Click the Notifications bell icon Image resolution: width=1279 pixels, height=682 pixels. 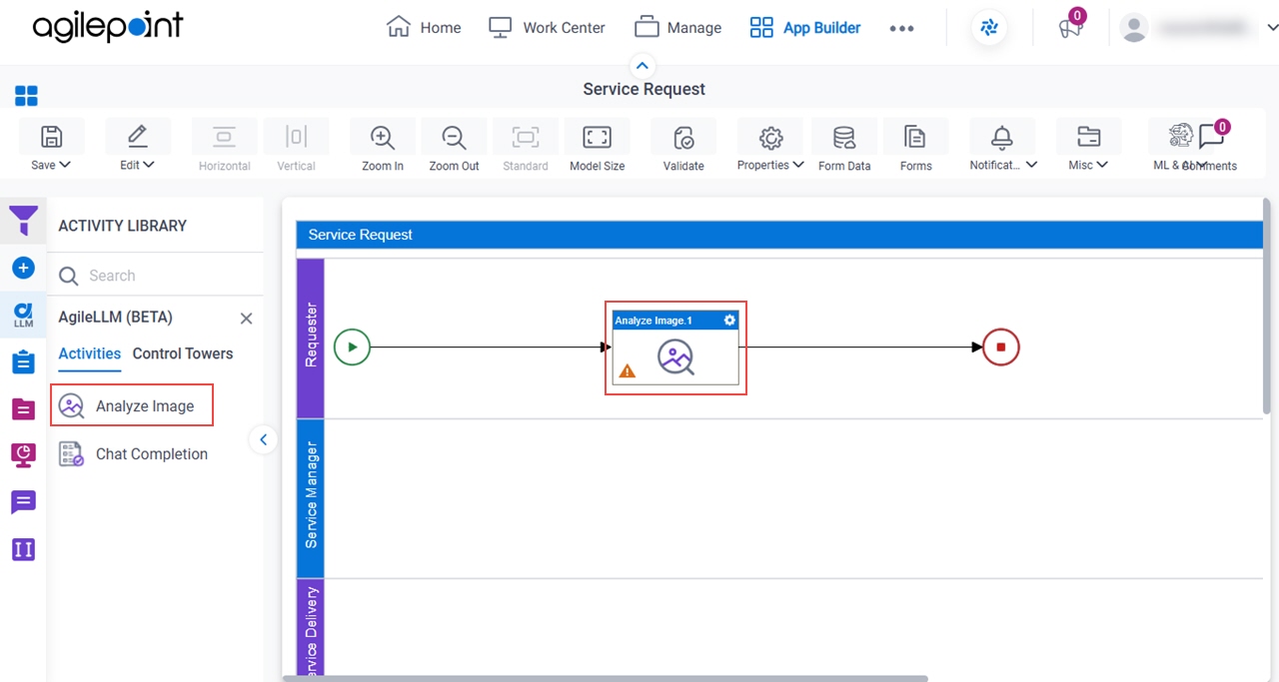1002,138
